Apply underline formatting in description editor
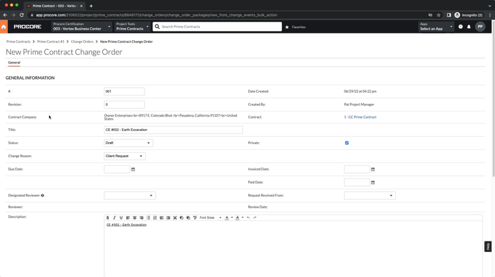495x277 pixels. pyautogui.click(x=121, y=218)
